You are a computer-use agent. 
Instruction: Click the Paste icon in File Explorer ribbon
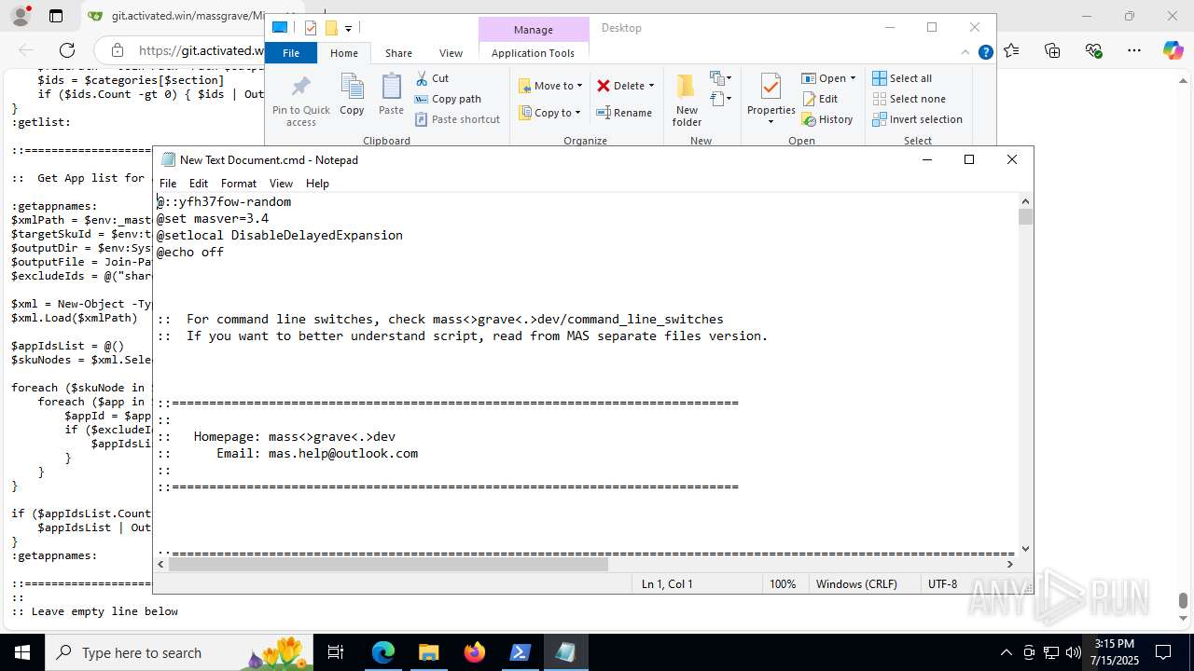pos(391,95)
